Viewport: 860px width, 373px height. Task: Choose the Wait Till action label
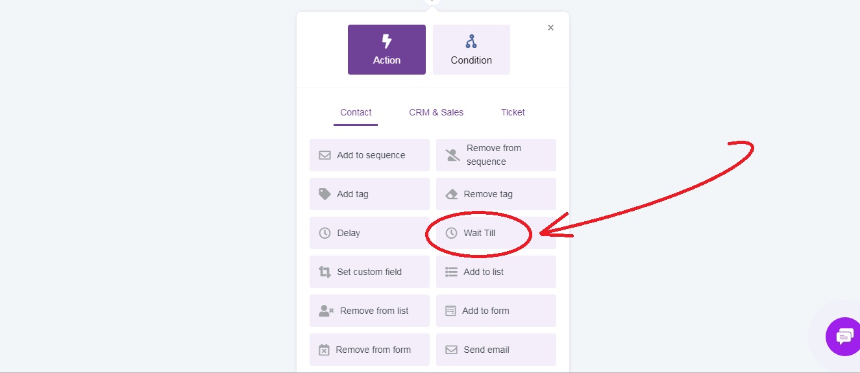(x=480, y=233)
